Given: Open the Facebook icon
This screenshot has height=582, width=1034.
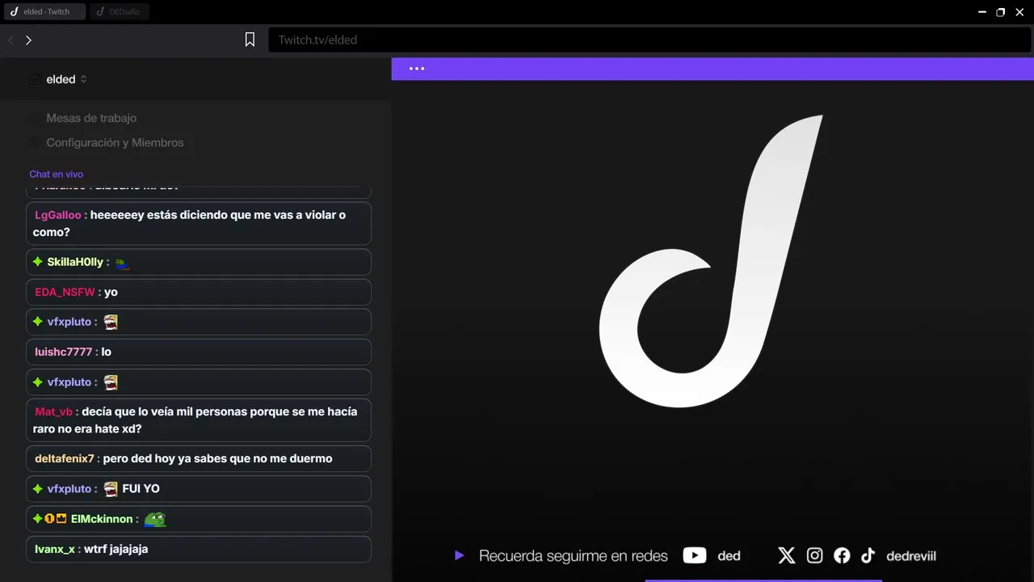Looking at the screenshot, I should click(842, 555).
